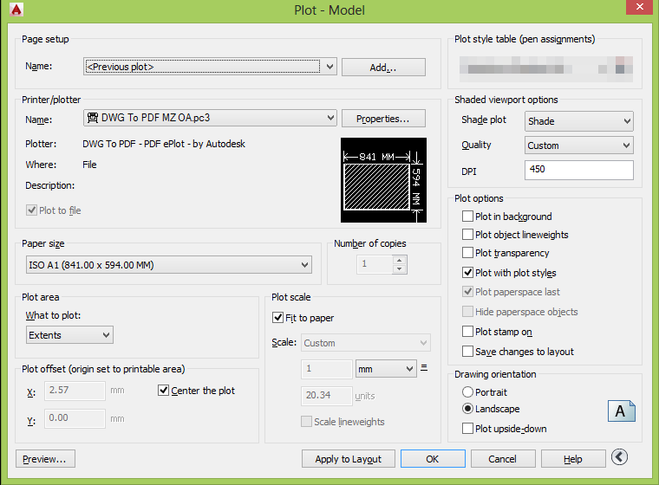
Task: Collapse dialog with the round arrow button
Action: click(x=619, y=457)
